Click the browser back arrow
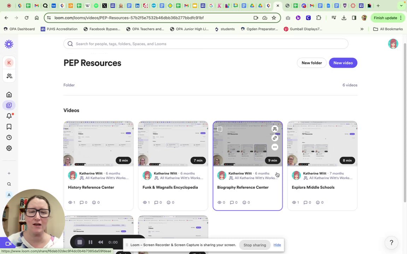Viewport: 407px width, 254px height. tap(6, 18)
